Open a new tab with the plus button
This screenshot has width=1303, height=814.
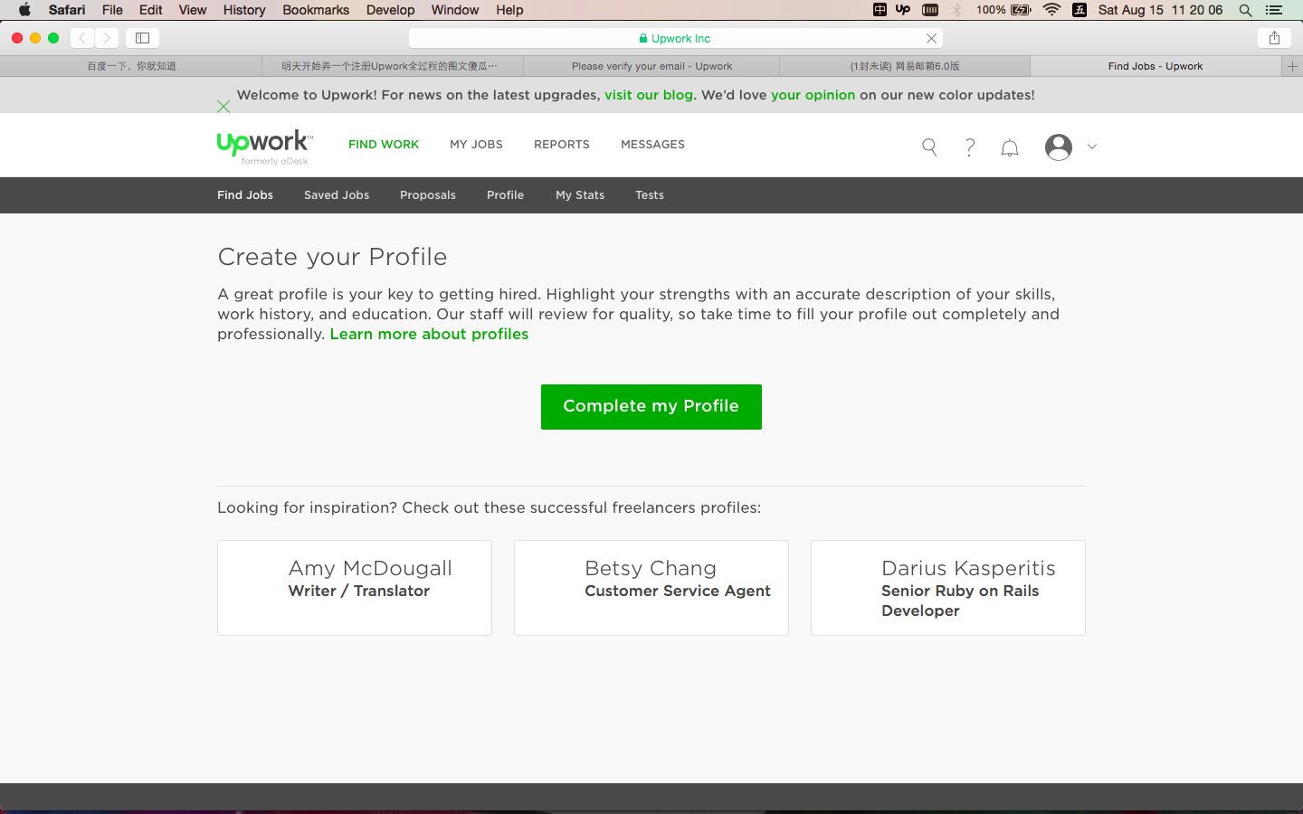click(1292, 65)
